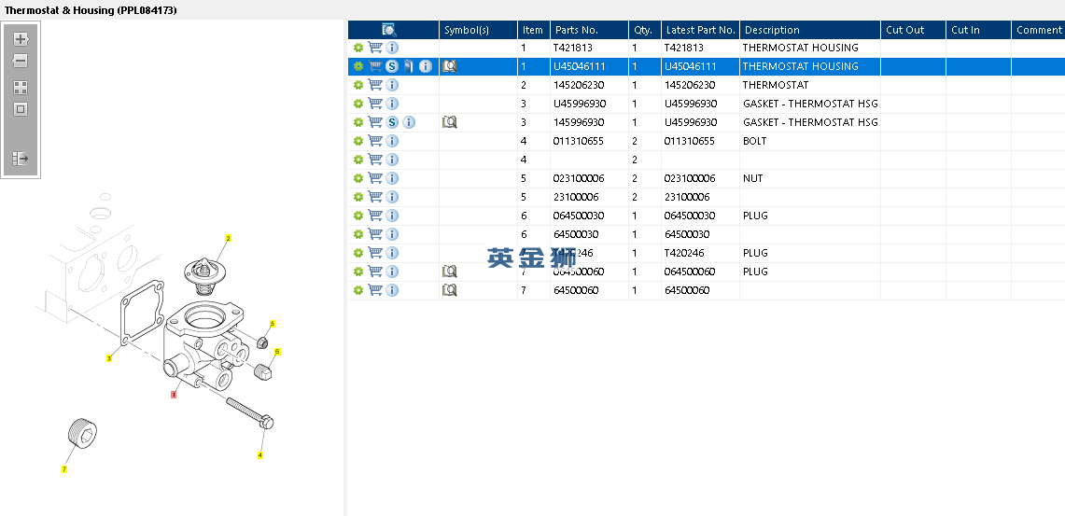This screenshot has width=1065, height=516.
Task: Click the single-square fit view icon
Action: [21, 109]
